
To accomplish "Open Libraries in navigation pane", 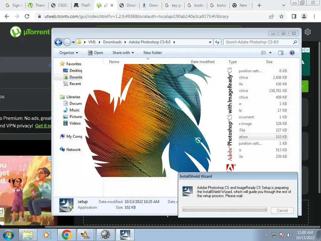I will 70,97.
